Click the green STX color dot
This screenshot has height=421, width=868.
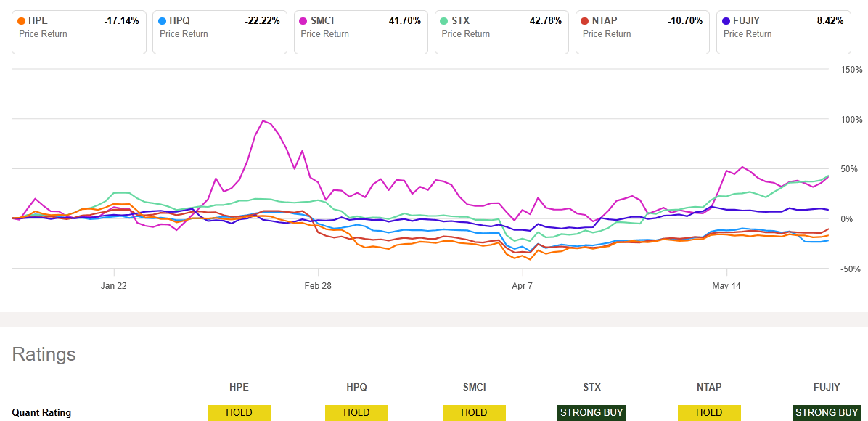click(444, 21)
